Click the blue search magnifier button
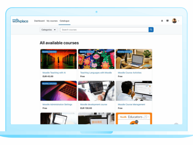 click(x=151, y=30)
